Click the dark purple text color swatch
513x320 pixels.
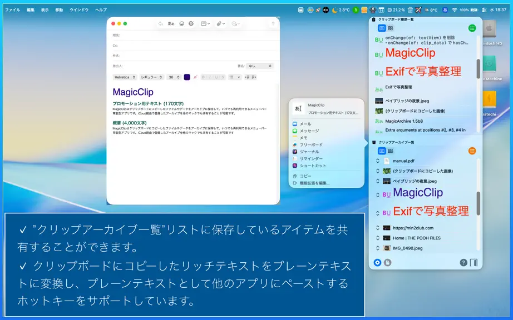pyautogui.click(x=187, y=77)
